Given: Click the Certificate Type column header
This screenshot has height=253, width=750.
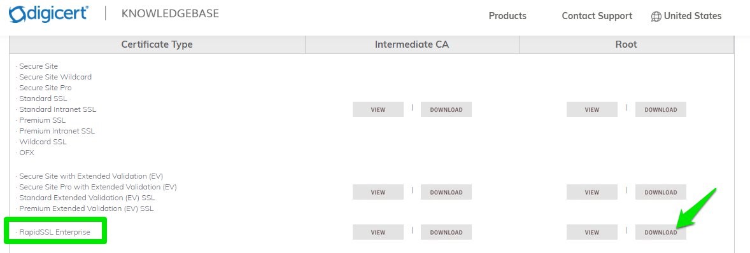Looking at the screenshot, I should tap(157, 44).
